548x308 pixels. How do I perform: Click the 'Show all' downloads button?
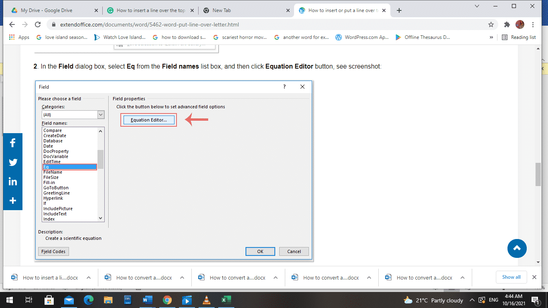tap(511, 277)
